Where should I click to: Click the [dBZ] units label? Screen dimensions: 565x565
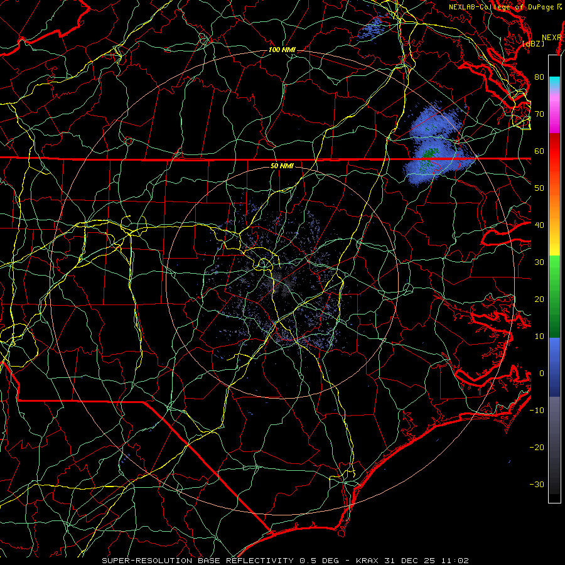[533, 43]
